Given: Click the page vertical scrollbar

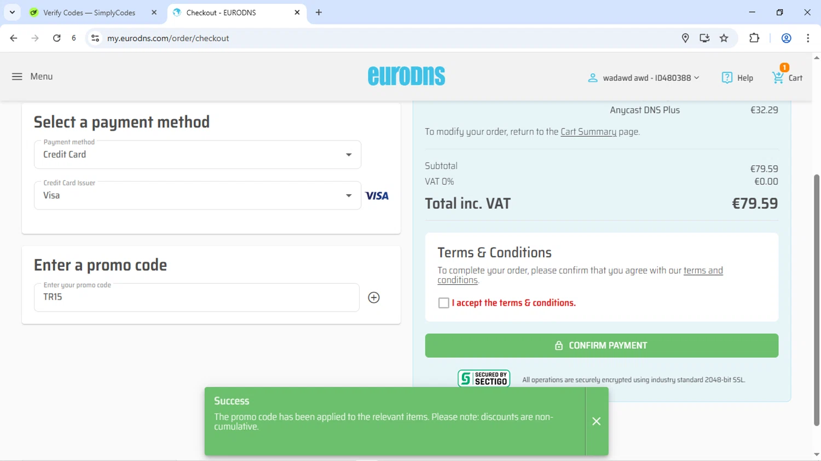Looking at the screenshot, I should tap(817, 300).
